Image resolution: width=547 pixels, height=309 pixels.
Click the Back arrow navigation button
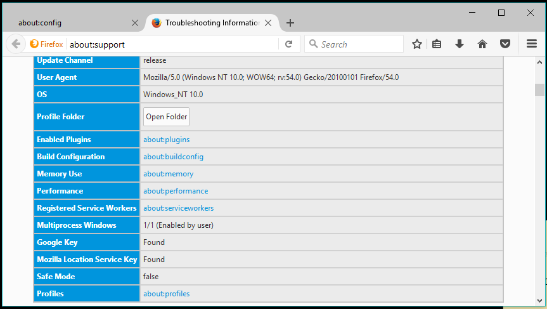(16, 44)
